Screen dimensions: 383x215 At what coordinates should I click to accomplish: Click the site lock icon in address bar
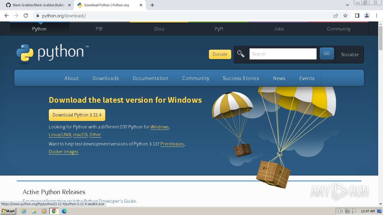point(37,16)
